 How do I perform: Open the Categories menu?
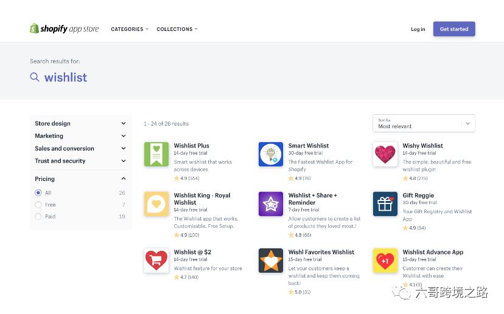tap(129, 29)
